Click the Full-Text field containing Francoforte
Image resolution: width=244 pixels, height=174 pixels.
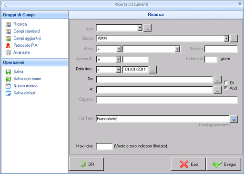click(x=163, y=119)
